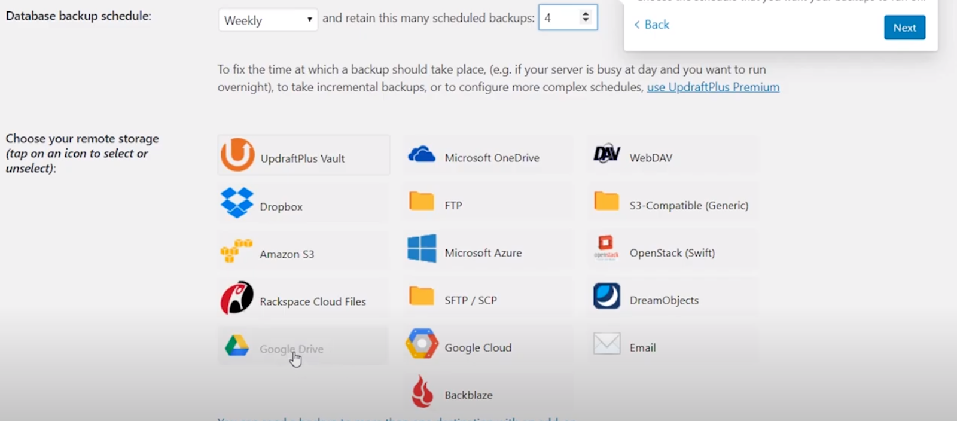Click the Database backup schedule label
Screen dimensions: 957x421
pyautogui.click(x=78, y=16)
